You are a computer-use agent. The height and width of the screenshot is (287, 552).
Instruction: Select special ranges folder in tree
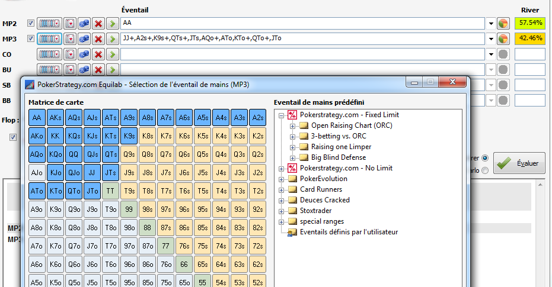(x=322, y=221)
